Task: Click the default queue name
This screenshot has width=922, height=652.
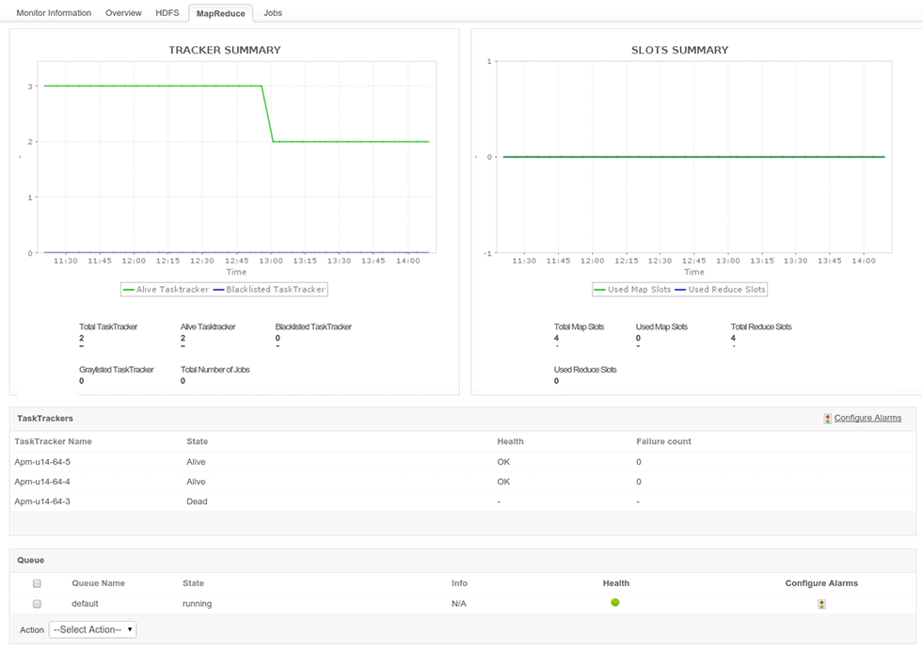Action: pos(85,604)
